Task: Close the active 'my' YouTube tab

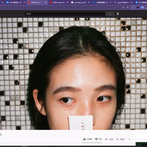Action: [x=46, y=2]
